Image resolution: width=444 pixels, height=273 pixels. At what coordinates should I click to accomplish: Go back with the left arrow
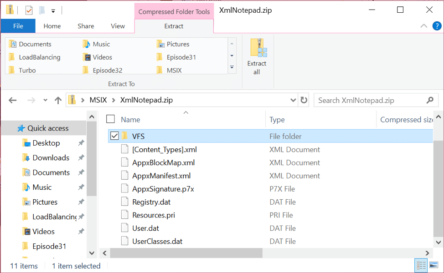tap(13, 100)
